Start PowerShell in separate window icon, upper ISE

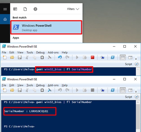pos(113,57)
